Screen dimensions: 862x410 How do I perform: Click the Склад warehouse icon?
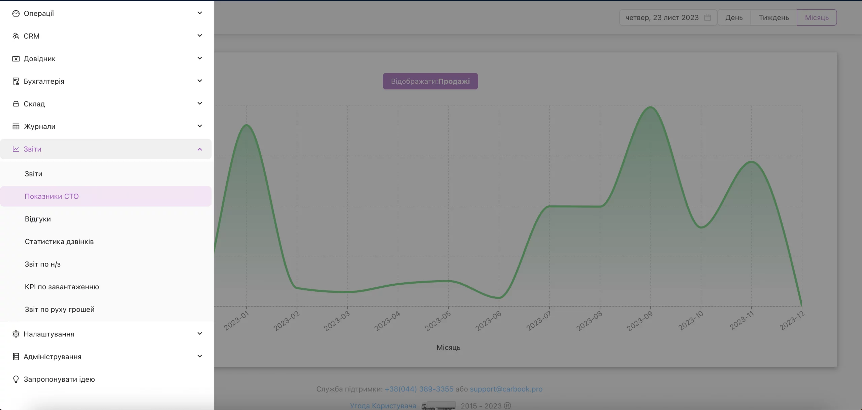[x=16, y=104]
